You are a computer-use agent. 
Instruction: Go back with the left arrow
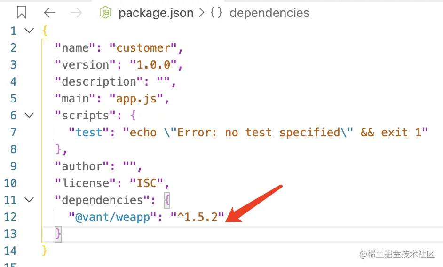(x=49, y=13)
